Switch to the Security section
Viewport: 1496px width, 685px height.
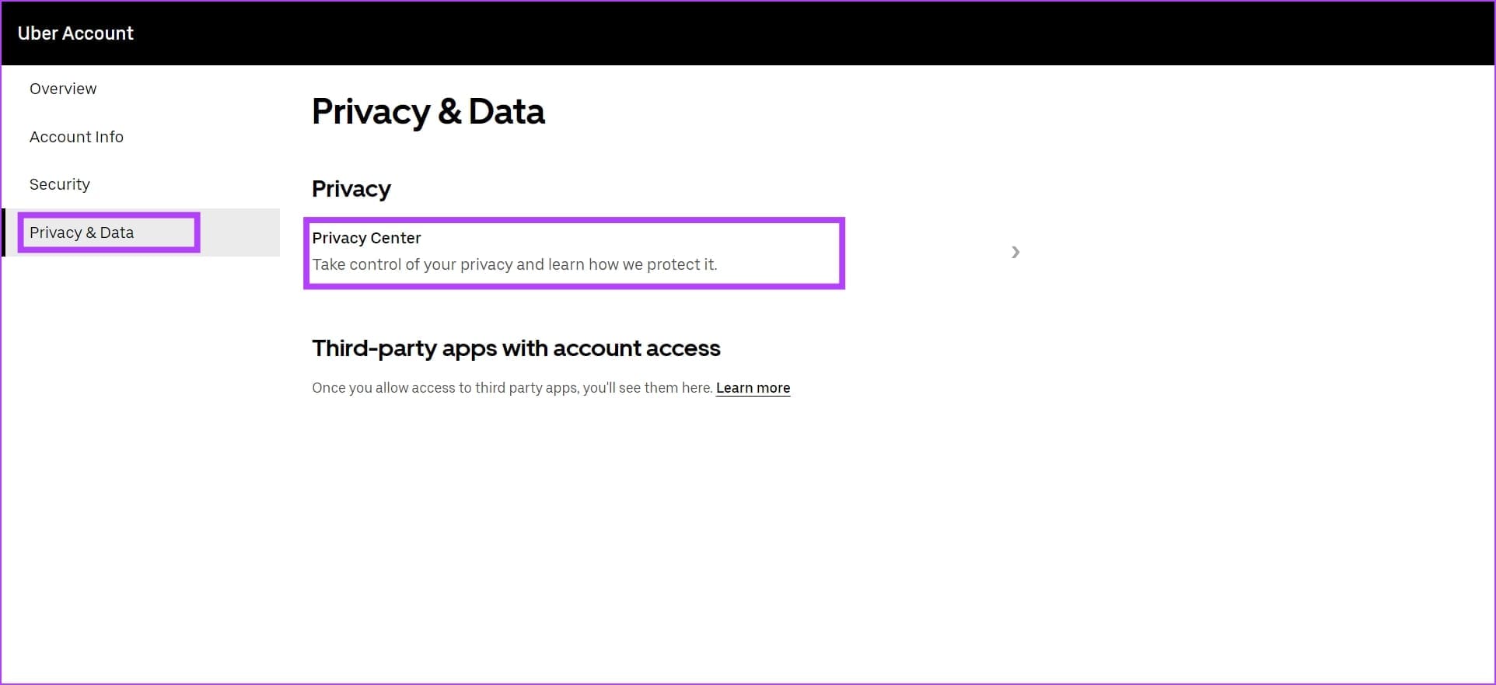pos(59,184)
